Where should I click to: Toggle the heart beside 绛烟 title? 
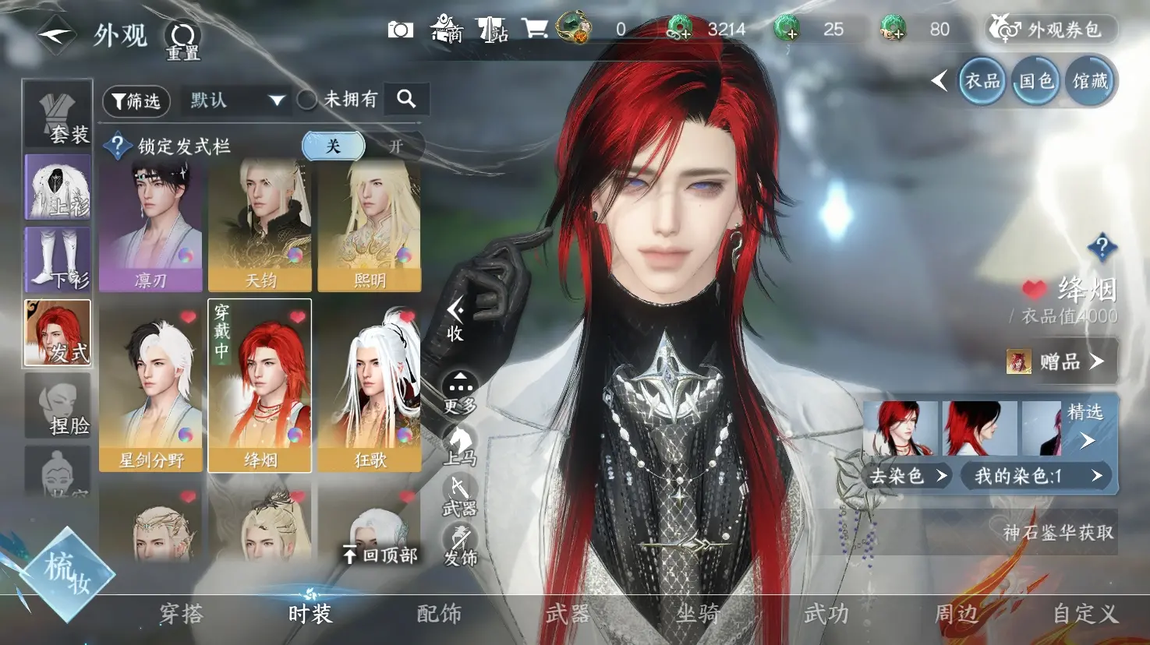(x=1035, y=290)
